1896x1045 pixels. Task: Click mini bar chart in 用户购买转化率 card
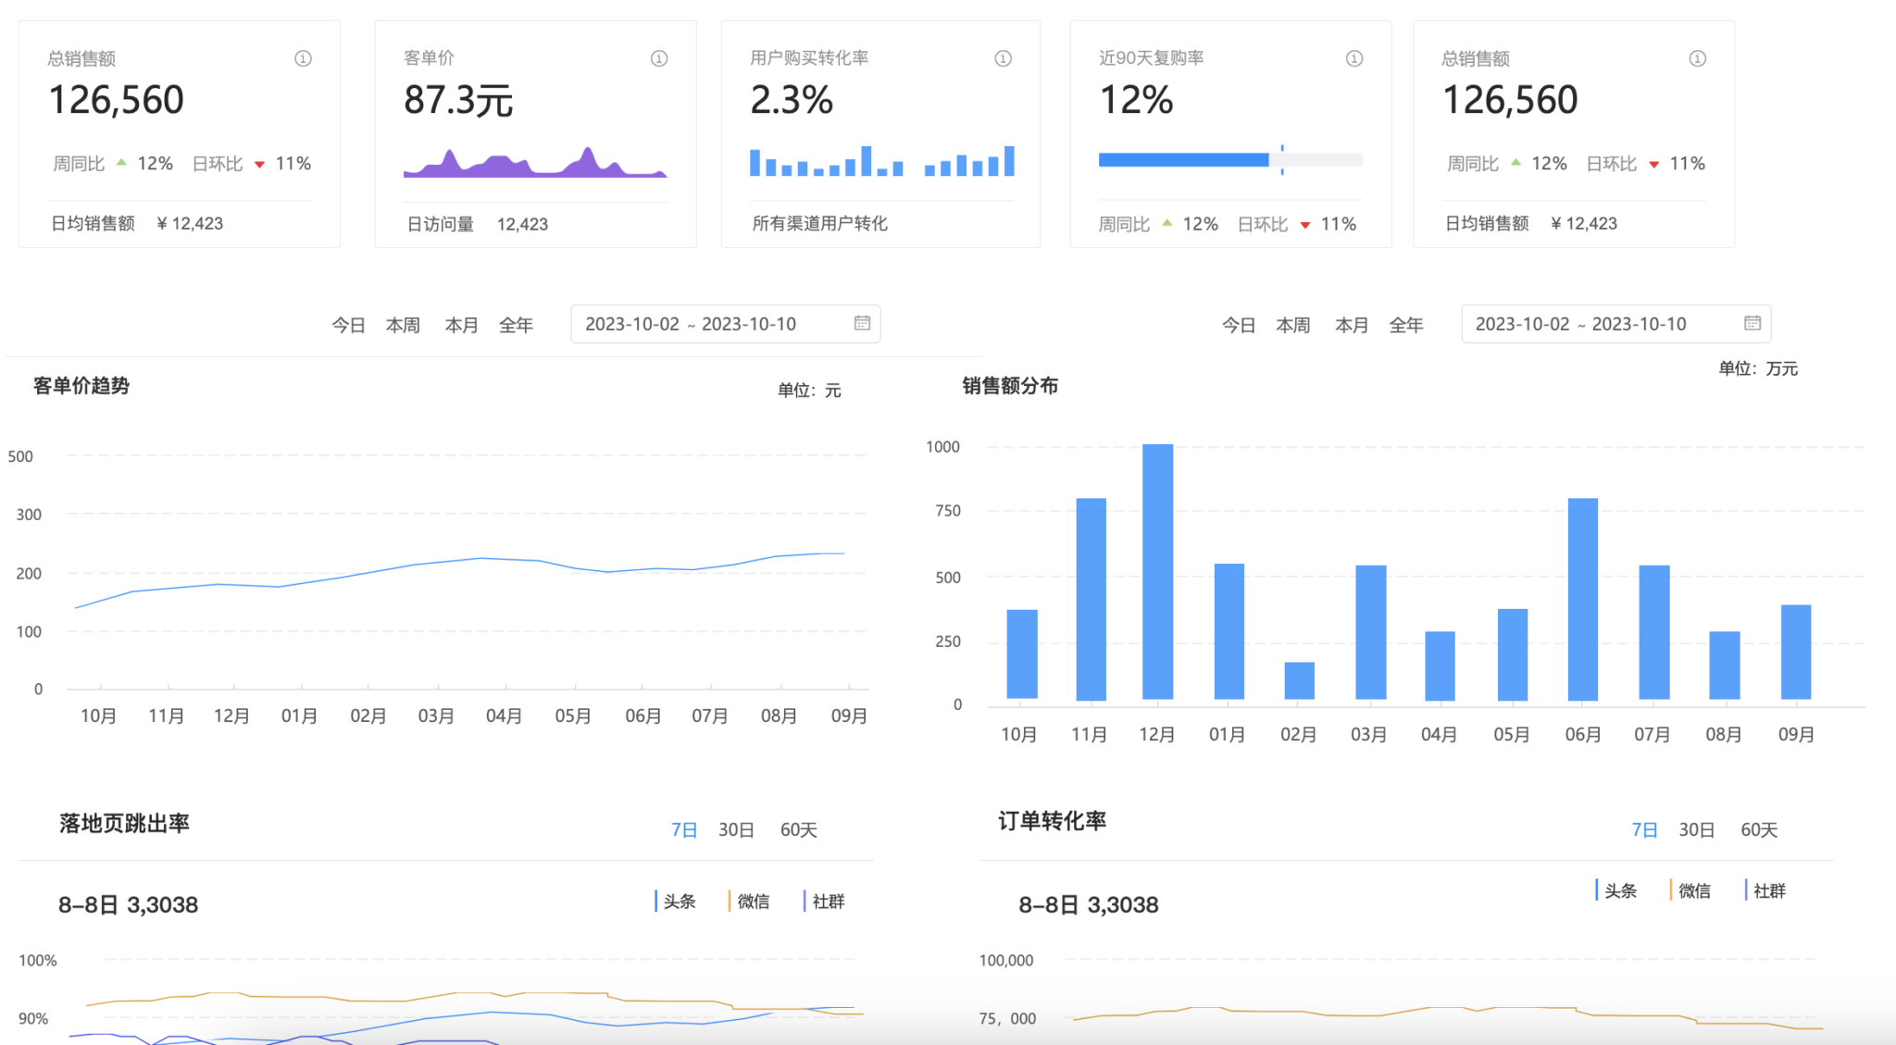coord(882,161)
